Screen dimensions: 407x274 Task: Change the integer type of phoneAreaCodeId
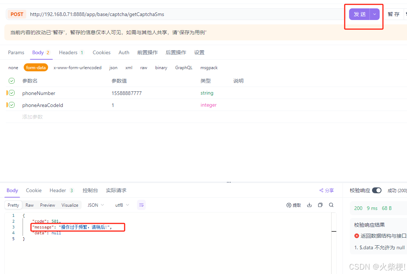click(x=208, y=105)
